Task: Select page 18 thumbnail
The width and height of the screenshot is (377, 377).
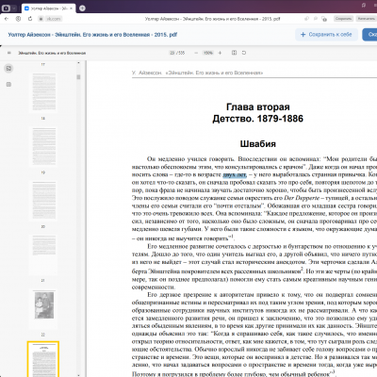Action: pos(44,147)
